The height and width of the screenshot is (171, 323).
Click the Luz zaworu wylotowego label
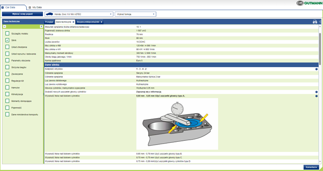[x=56, y=84]
